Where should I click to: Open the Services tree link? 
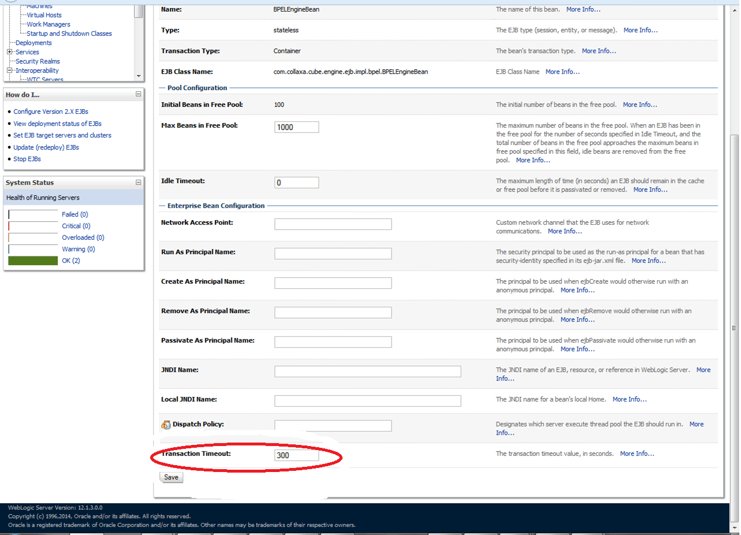27,52
